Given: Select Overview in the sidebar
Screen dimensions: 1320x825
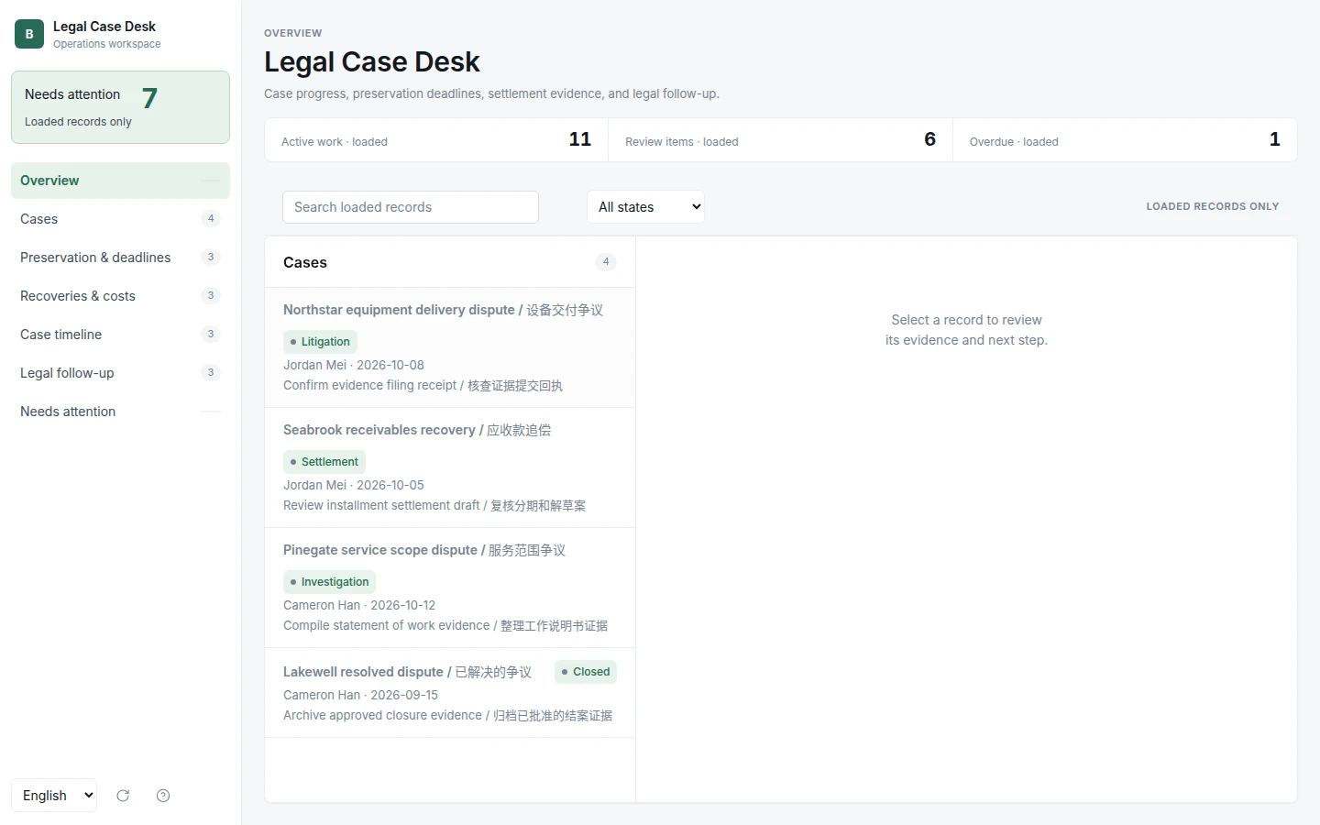Looking at the screenshot, I should pos(120,181).
